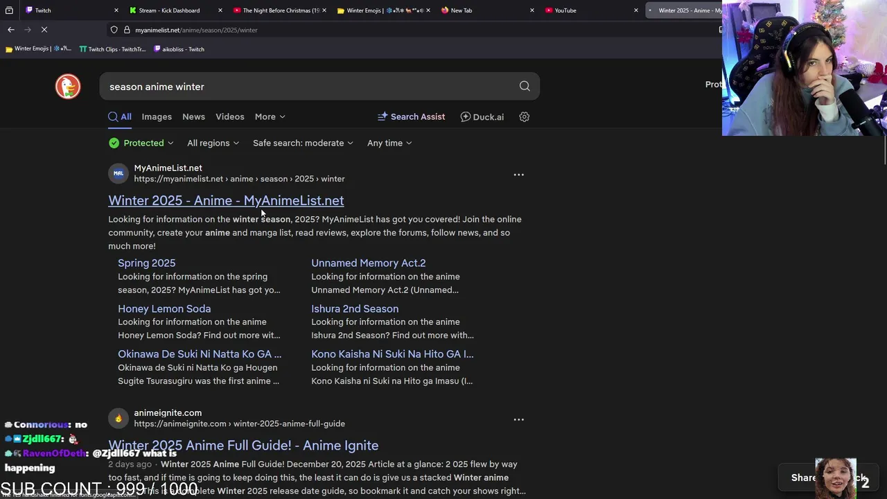
Task: Open the Any time filter dropdown
Action: [389, 143]
